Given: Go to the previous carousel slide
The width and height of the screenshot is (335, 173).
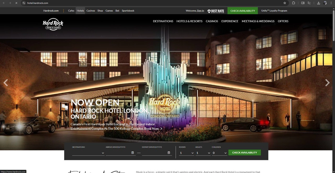Looking at the screenshot, I should tap(5, 83).
